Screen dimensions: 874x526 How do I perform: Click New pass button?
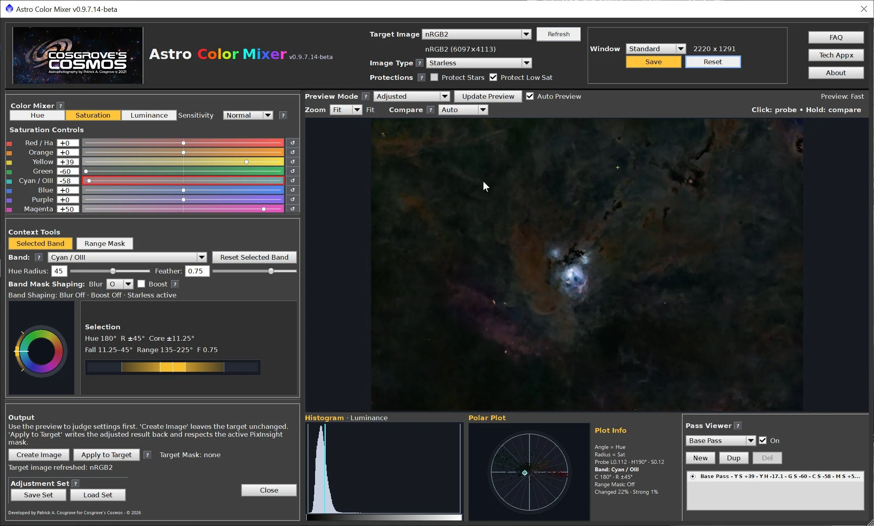pos(700,458)
